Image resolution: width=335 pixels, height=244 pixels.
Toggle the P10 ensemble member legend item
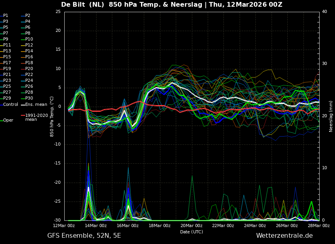click(29, 39)
